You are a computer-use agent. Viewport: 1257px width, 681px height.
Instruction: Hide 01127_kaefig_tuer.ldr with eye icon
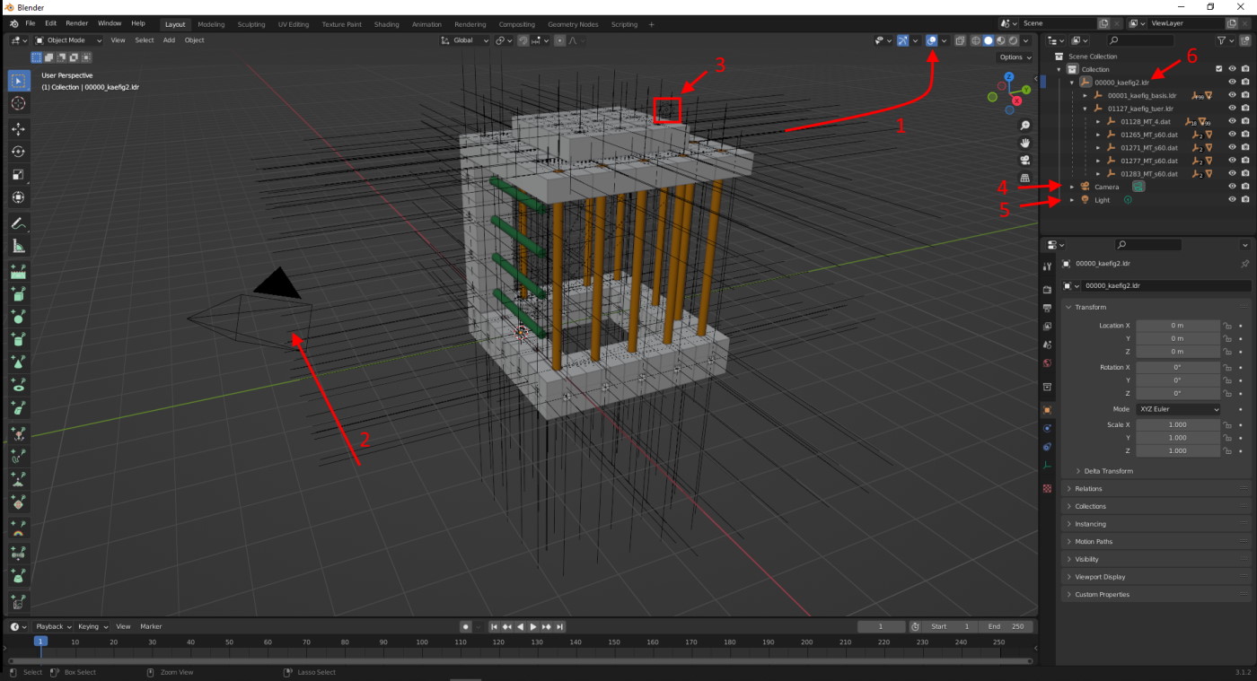[x=1232, y=109]
